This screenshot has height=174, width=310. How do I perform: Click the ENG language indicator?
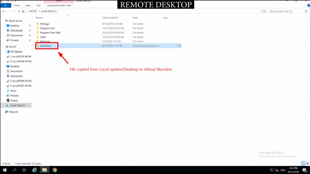point(283,170)
